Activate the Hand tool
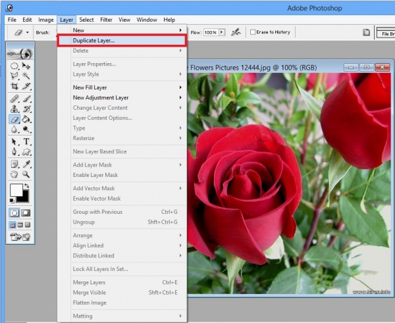The image size is (395, 323). [x=14, y=174]
